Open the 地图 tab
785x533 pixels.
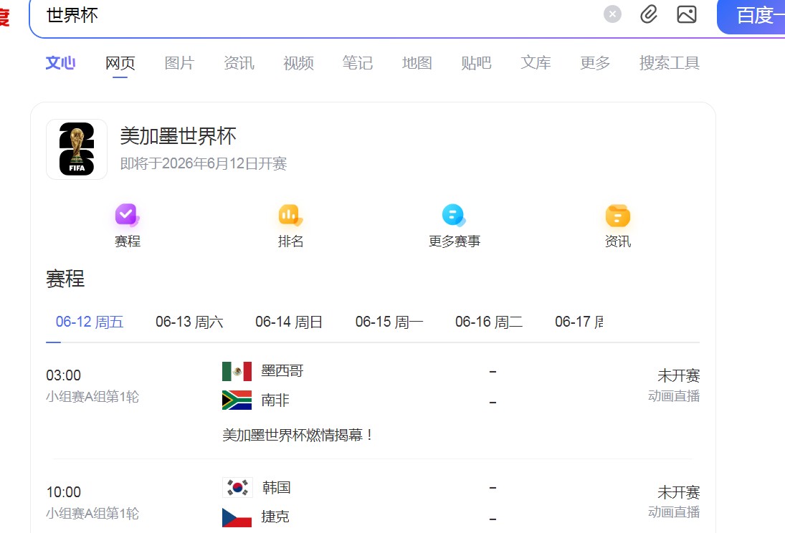click(417, 63)
